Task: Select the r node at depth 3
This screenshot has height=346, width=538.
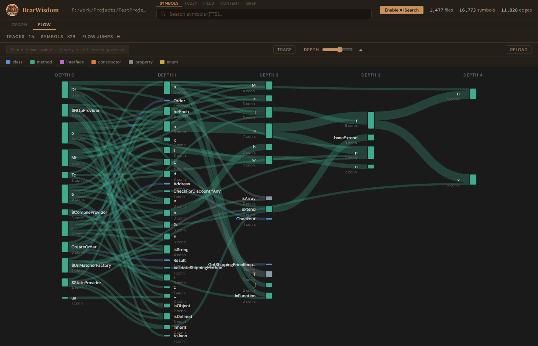Action: click(x=371, y=120)
